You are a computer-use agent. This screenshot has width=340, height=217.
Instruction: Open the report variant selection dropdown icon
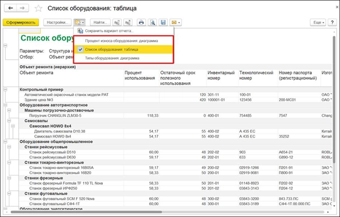79,23
